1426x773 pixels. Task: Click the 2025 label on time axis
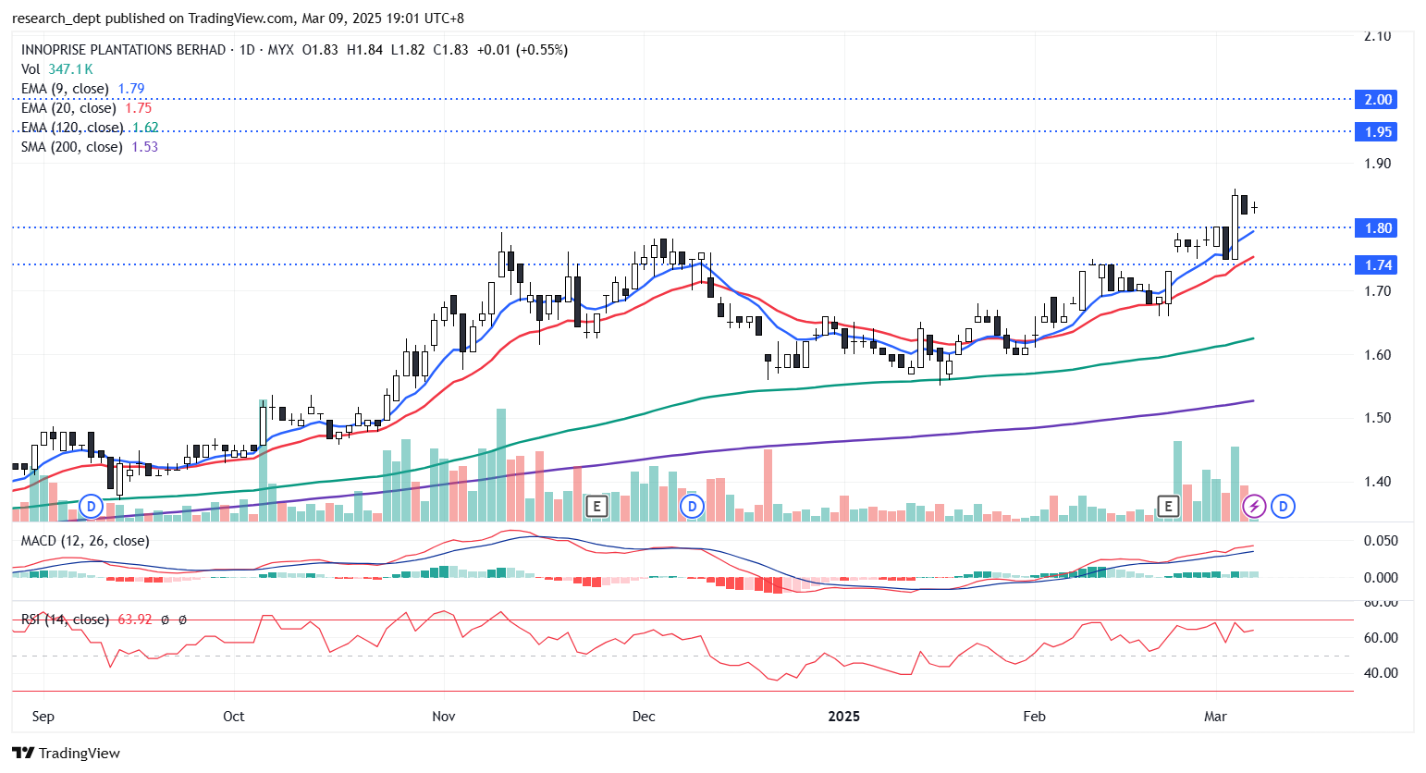pos(843,717)
